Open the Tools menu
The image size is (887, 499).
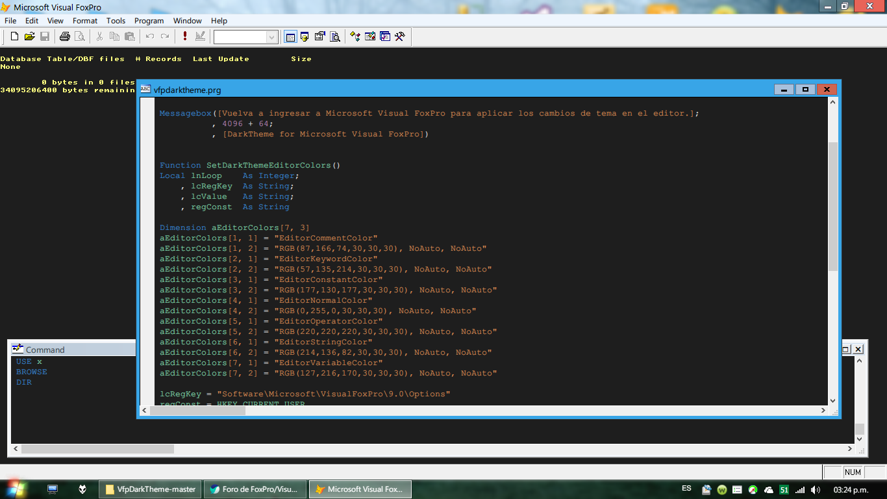(x=116, y=21)
